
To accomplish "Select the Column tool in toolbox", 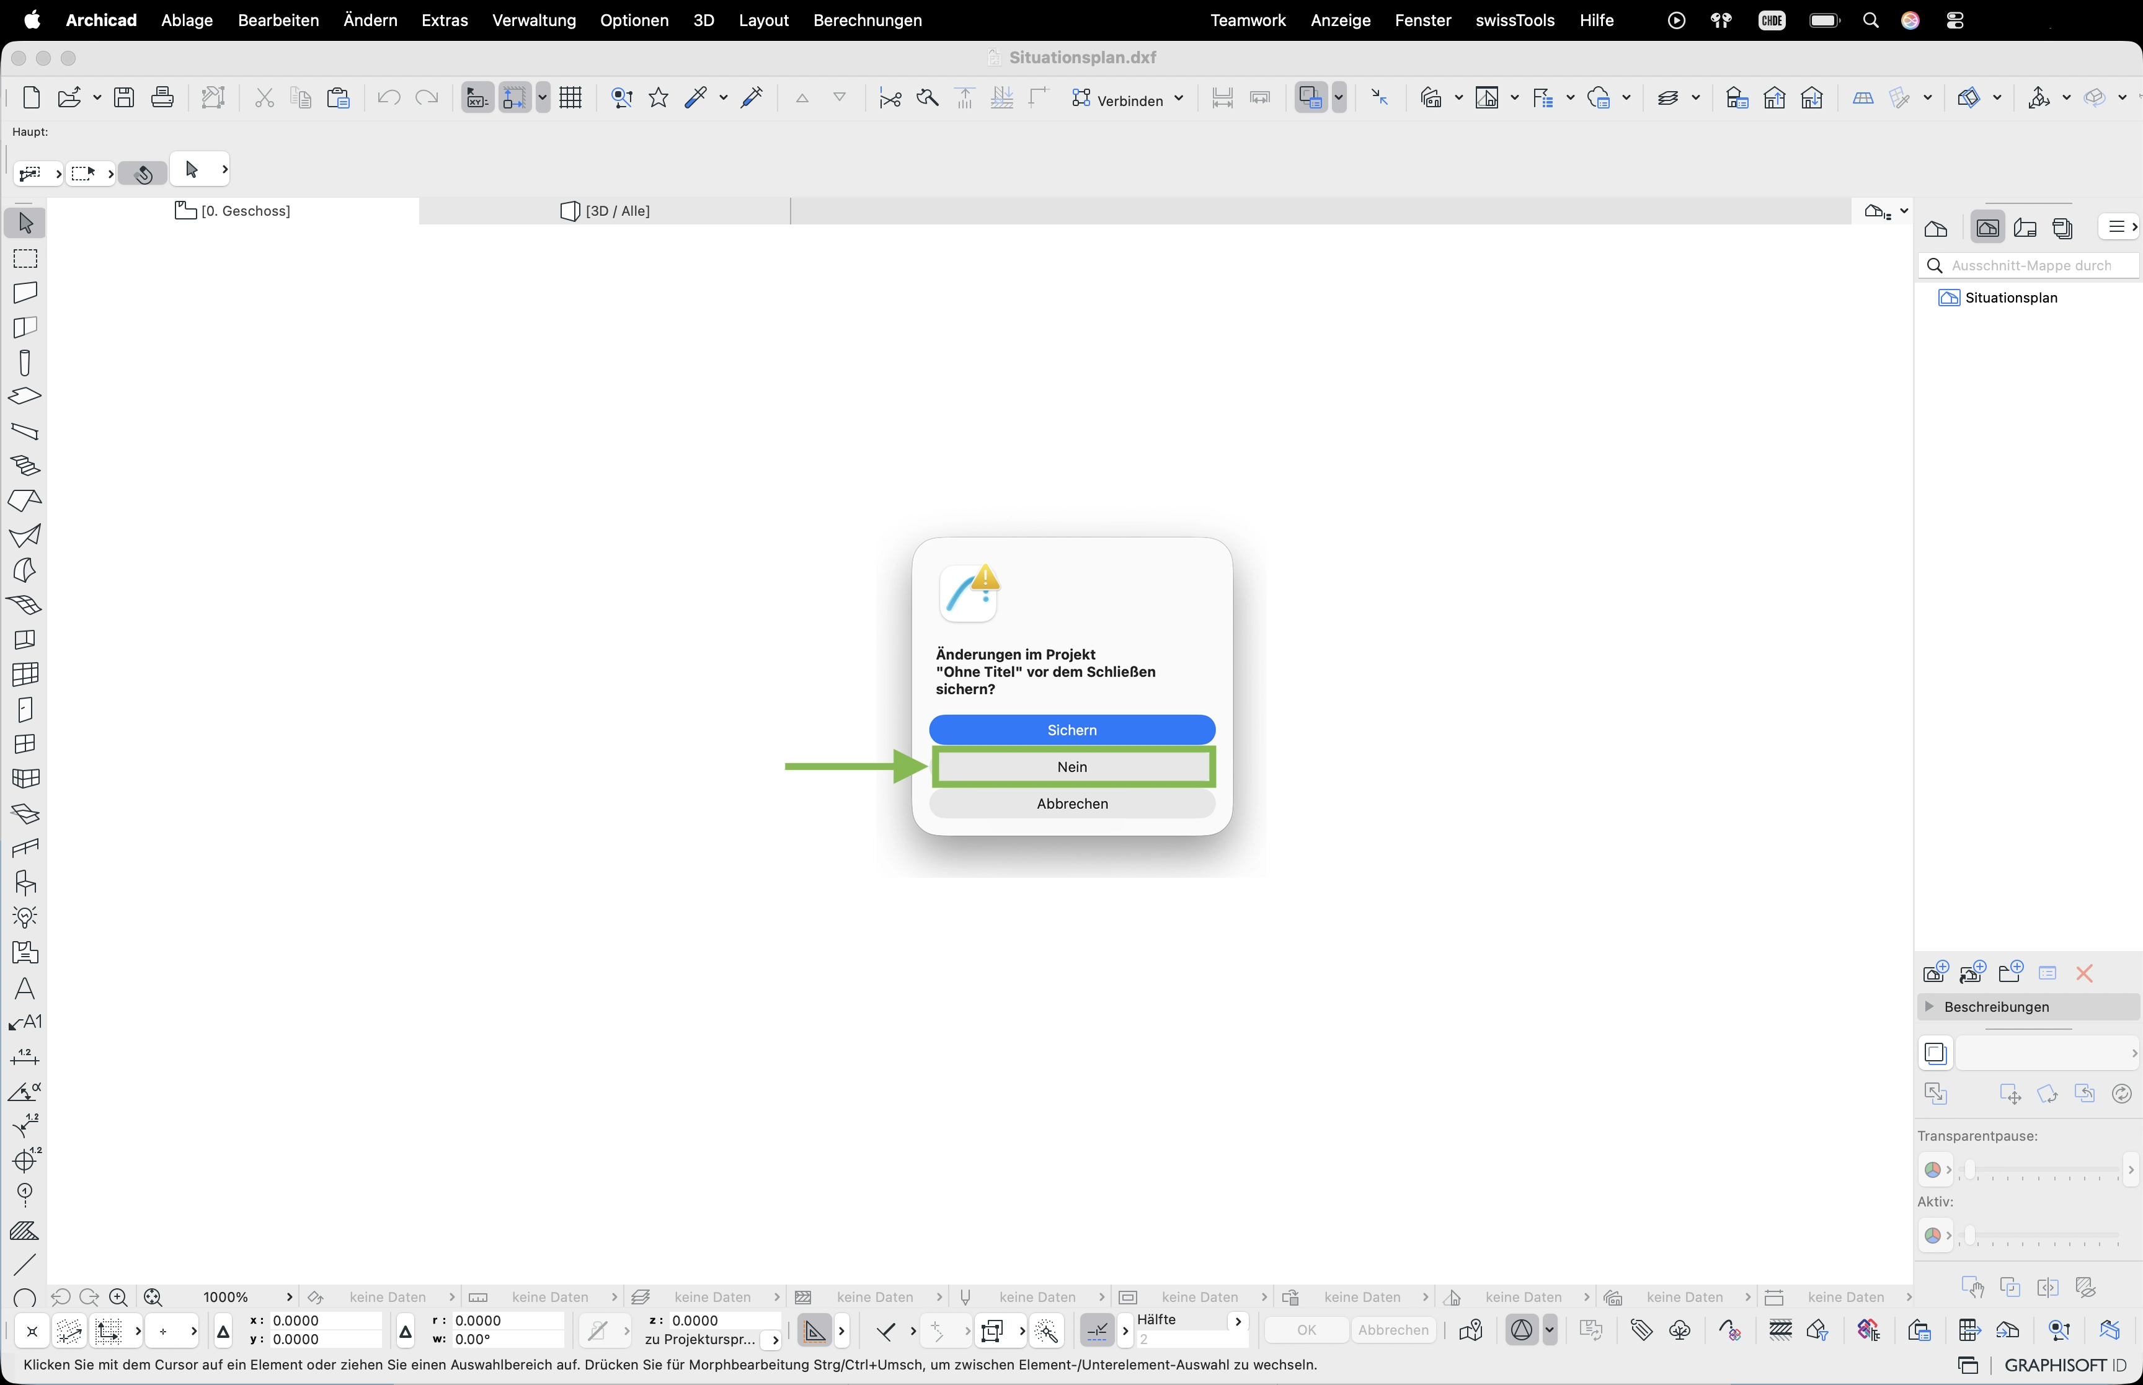I will tap(25, 363).
